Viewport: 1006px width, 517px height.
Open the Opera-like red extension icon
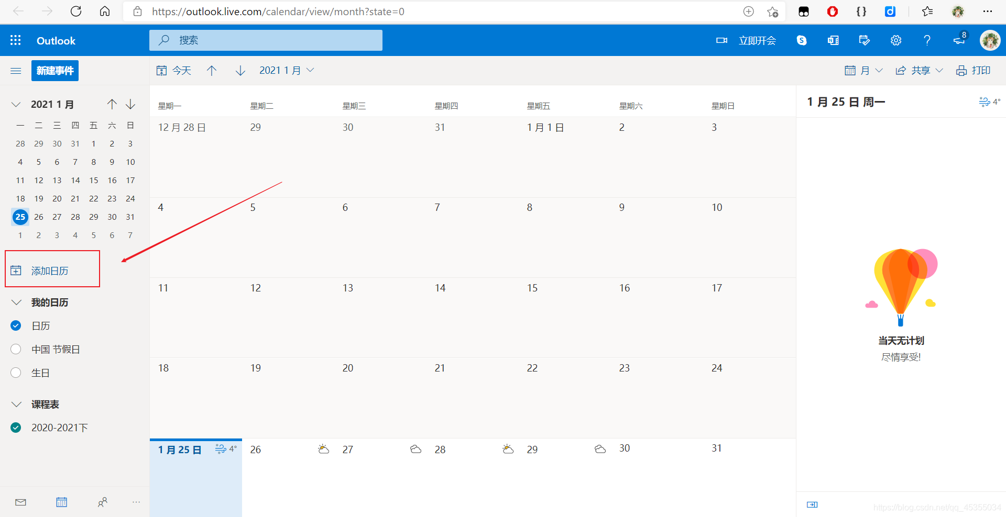coord(833,12)
